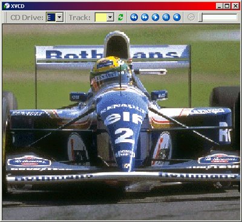Click the XVCD application icon in title bar
The height and width of the screenshot is (222, 242).
7,6
